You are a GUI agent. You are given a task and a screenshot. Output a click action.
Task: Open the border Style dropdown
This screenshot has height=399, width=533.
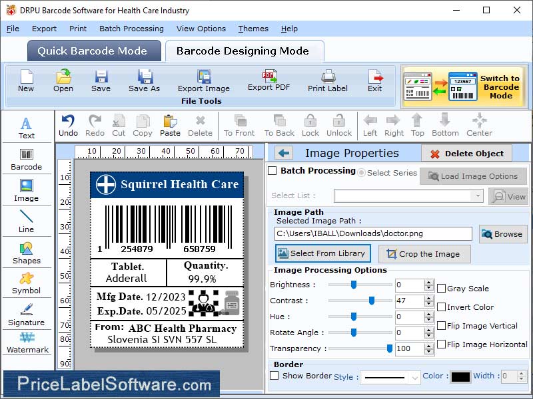click(414, 377)
